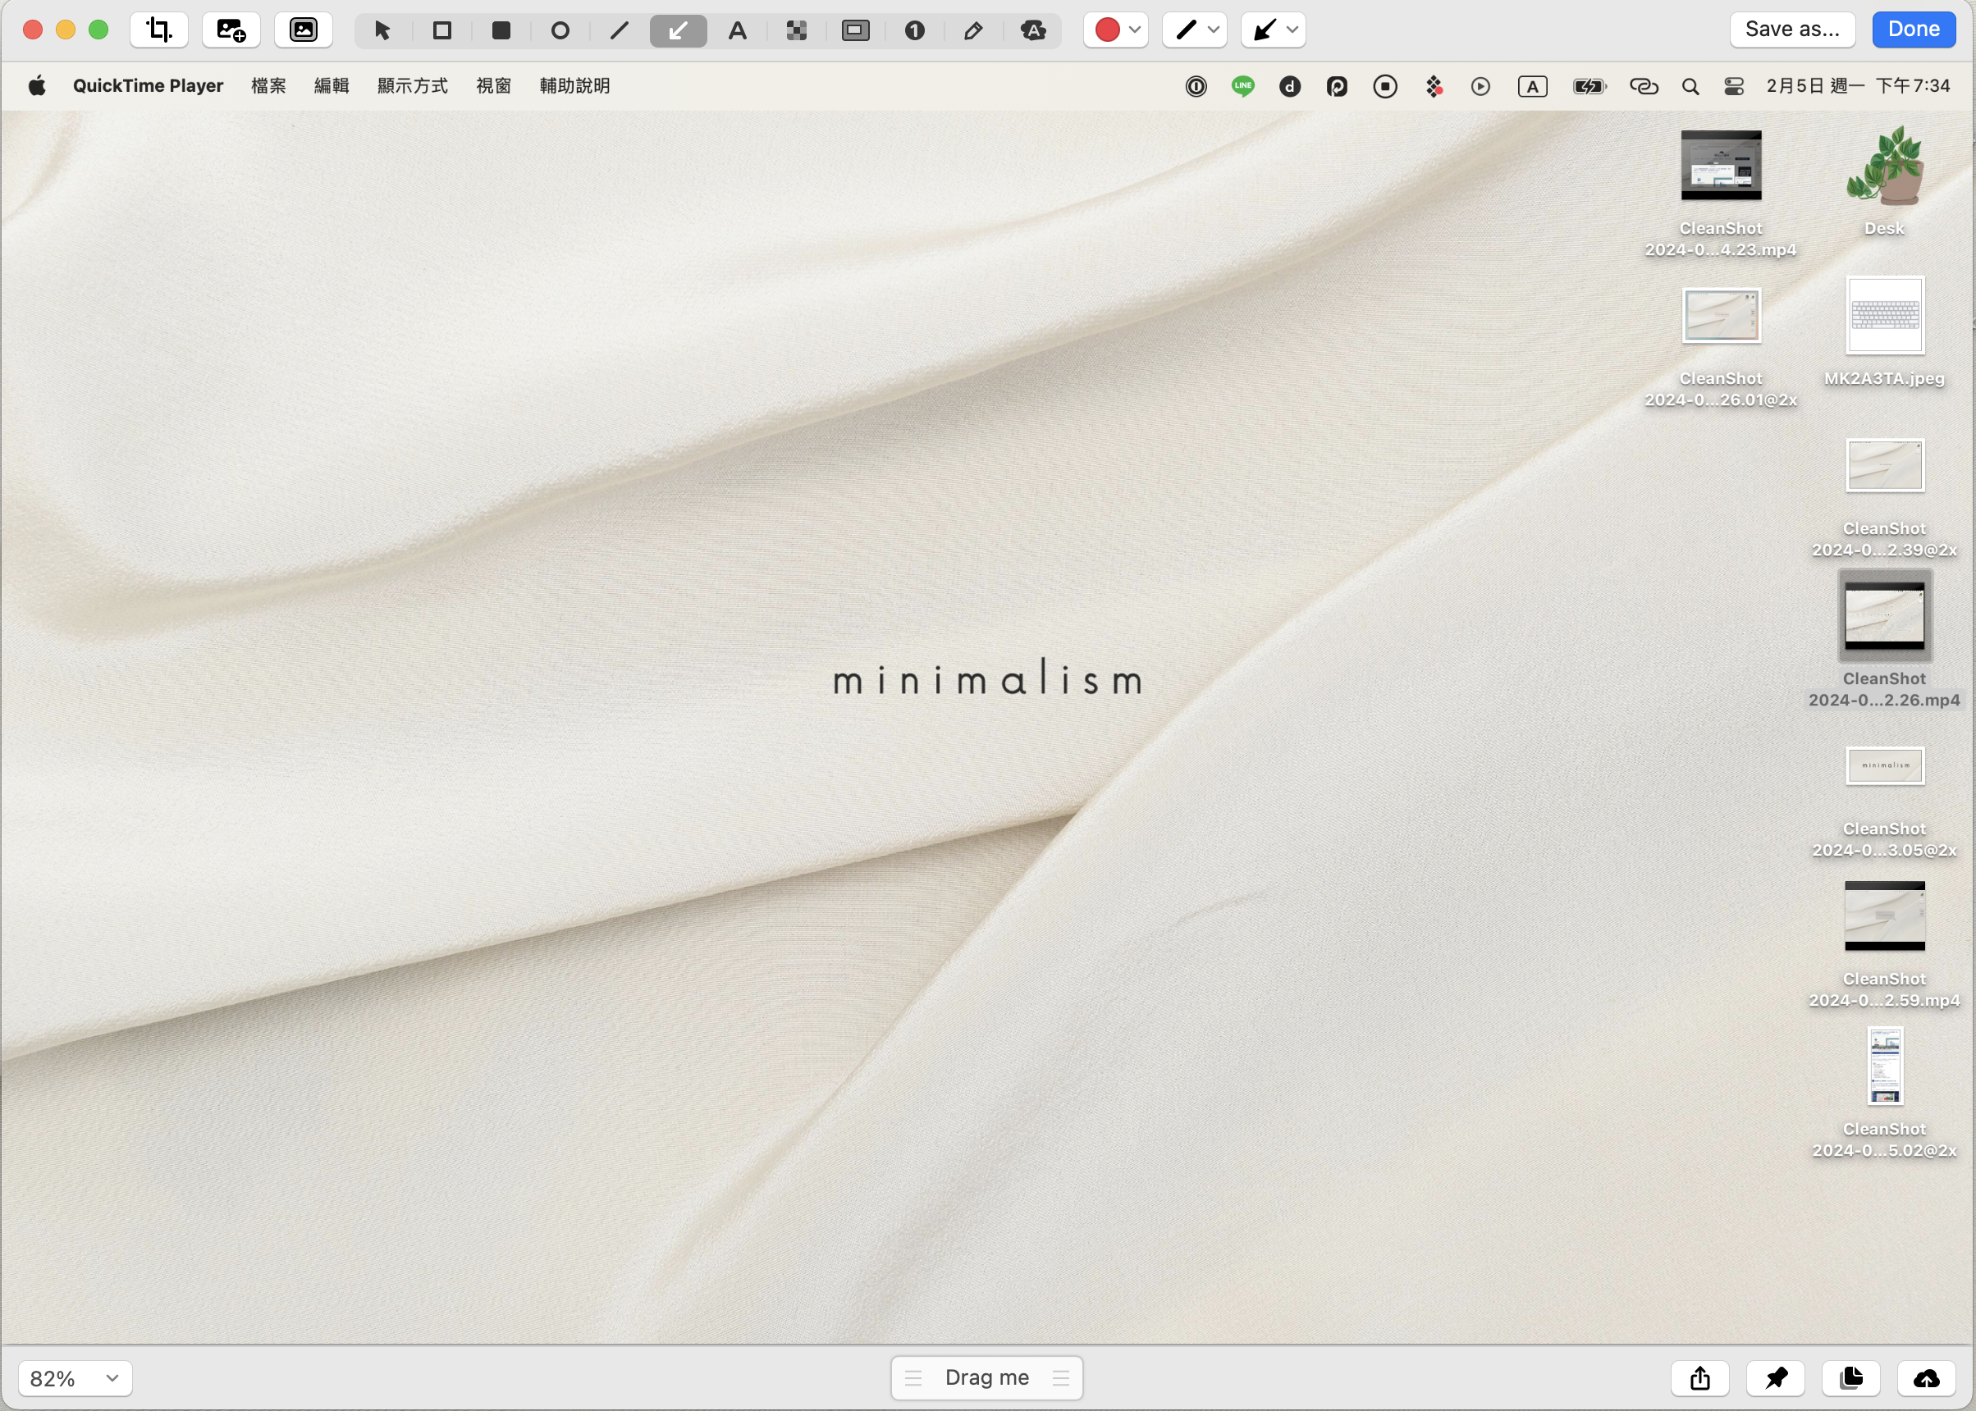1976x1411 pixels.
Task: Select the Crop tool
Action: pos(159,30)
